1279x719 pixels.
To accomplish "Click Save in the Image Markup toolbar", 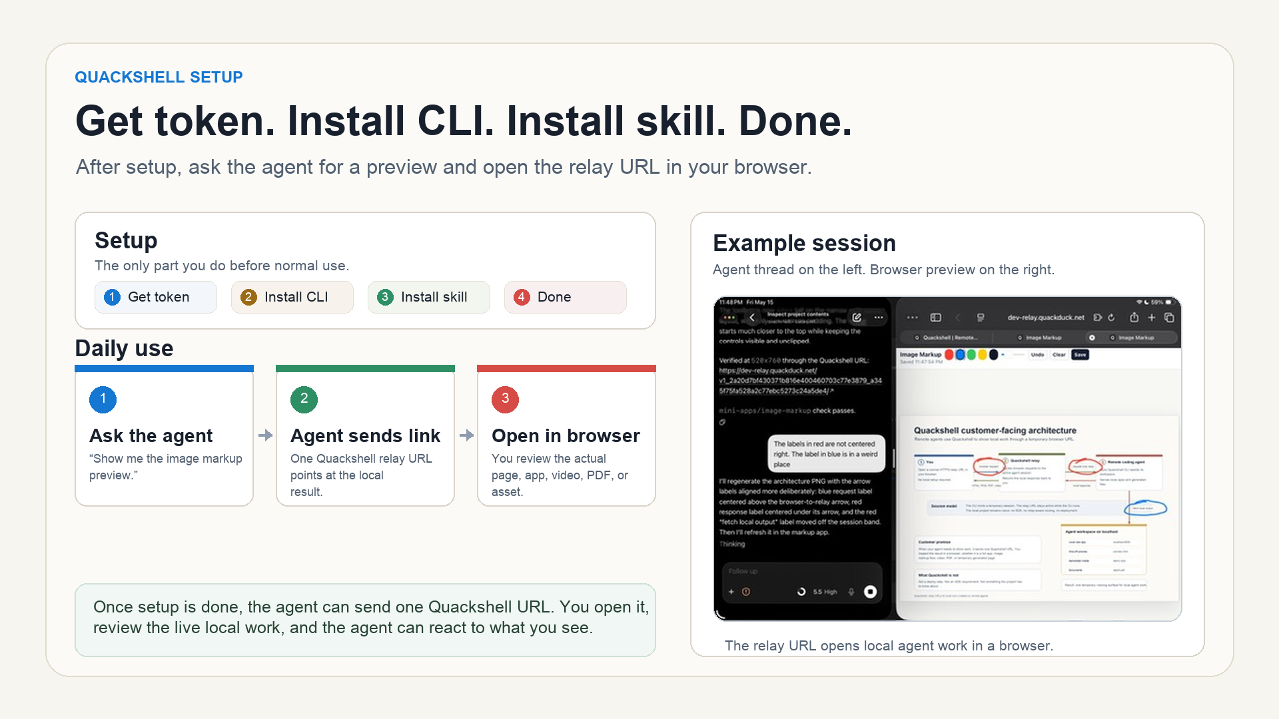I will coord(1080,355).
